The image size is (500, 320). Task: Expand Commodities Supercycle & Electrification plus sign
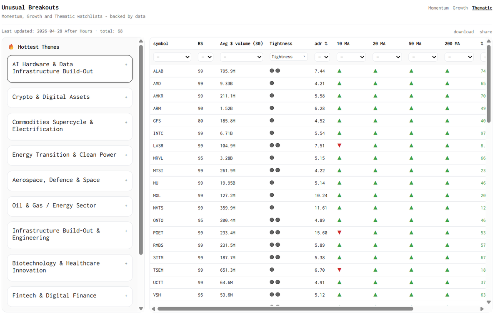[x=126, y=122]
